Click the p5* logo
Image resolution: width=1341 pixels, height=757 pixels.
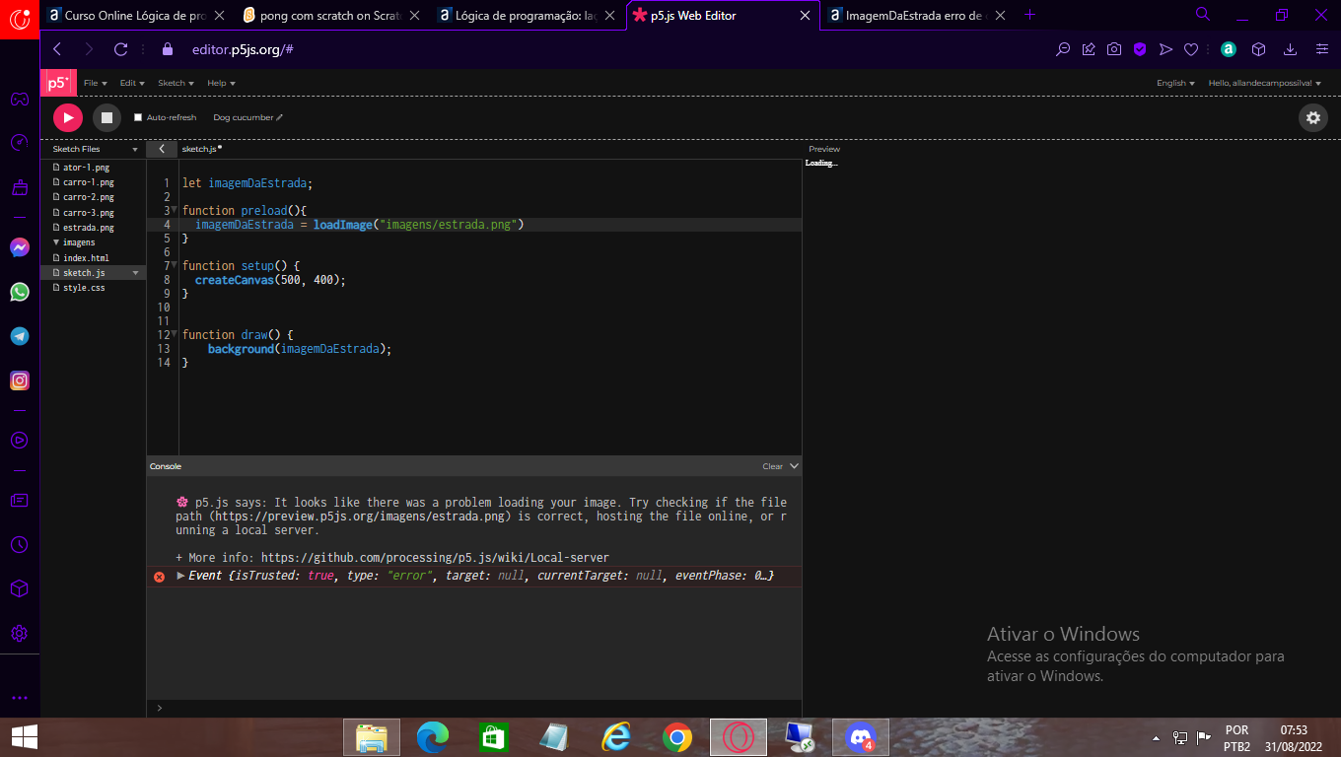58,83
